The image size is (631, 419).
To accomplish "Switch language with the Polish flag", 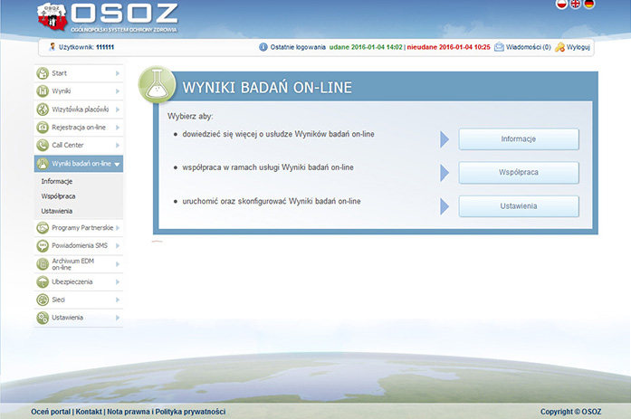I will 561,4.
